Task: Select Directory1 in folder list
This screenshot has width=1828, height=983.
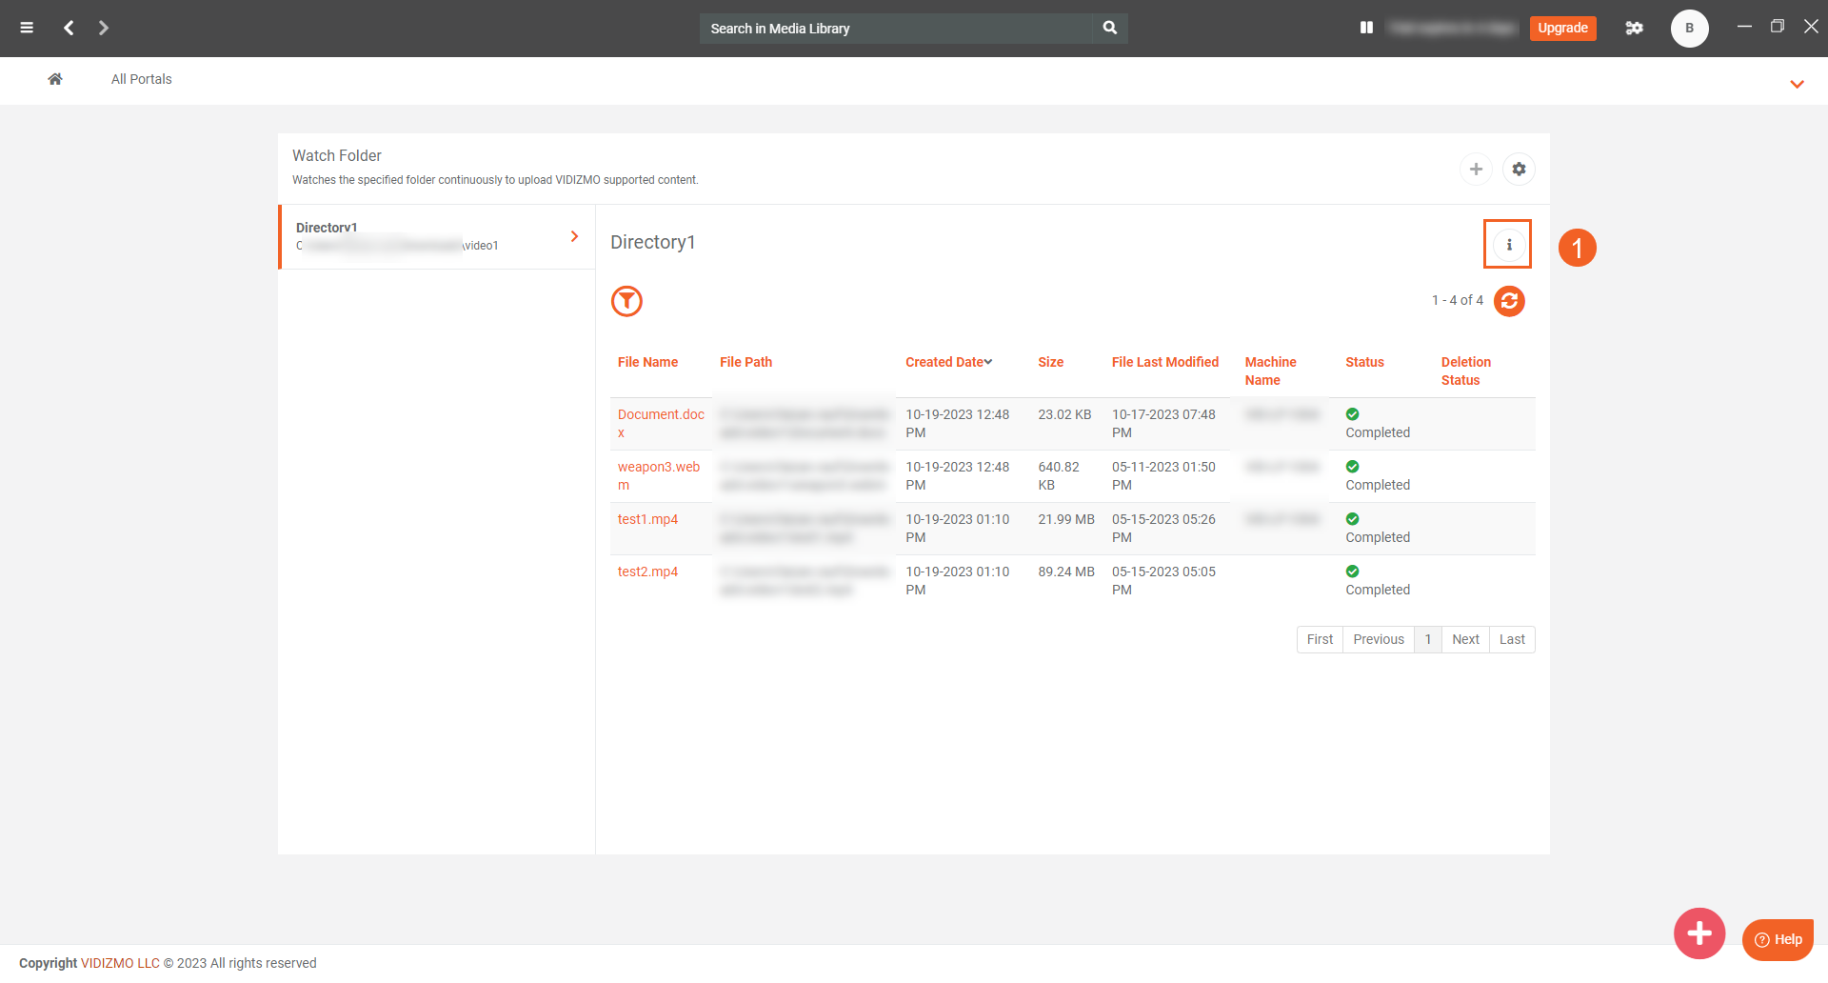Action: (437, 236)
